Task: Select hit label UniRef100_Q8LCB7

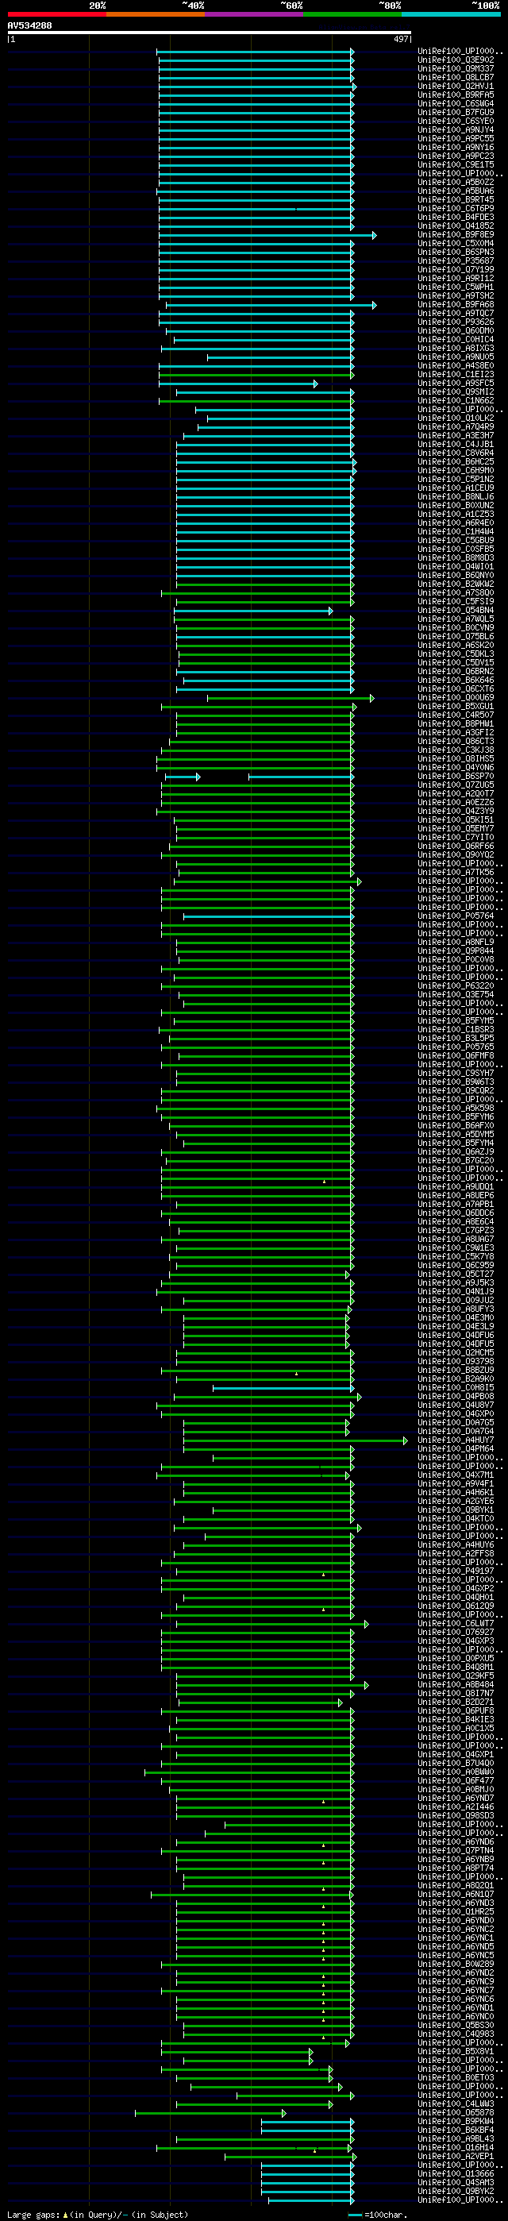Action: [x=456, y=78]
